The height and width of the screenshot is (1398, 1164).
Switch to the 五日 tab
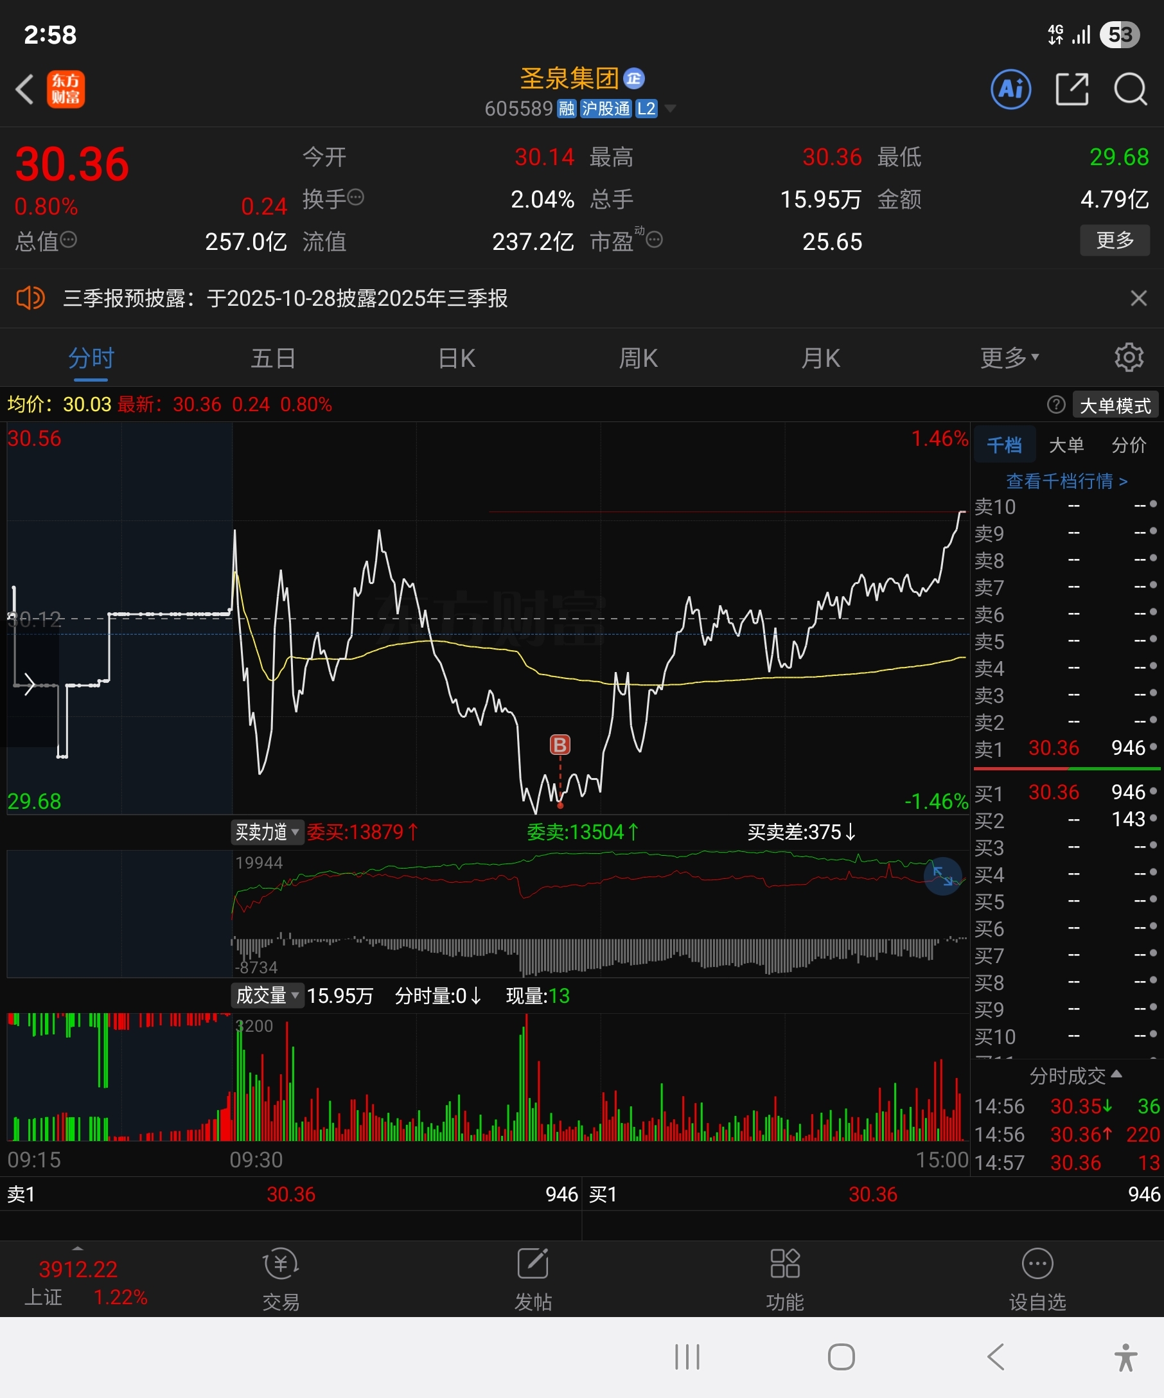274,358
